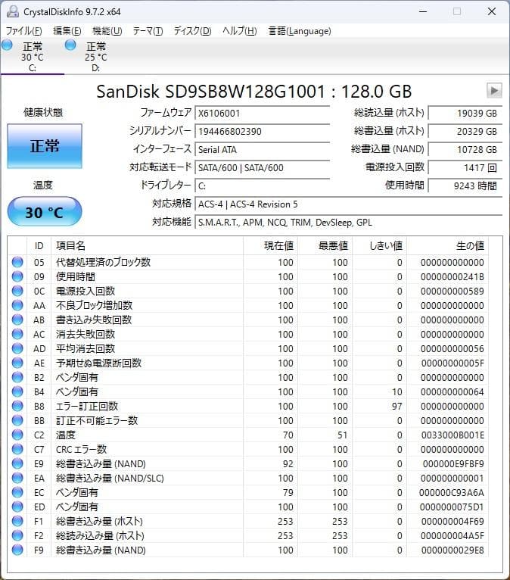Click status circle for 09 使用時間 row

(x=17, y=276)
